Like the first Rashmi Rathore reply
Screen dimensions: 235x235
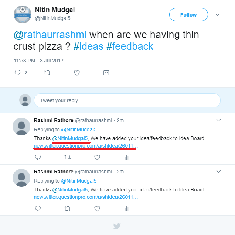pyautogui.click(x=97, y=157)
